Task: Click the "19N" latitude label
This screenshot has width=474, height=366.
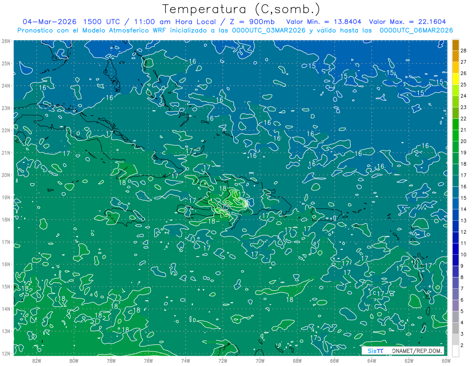Action: pos(6,197)
